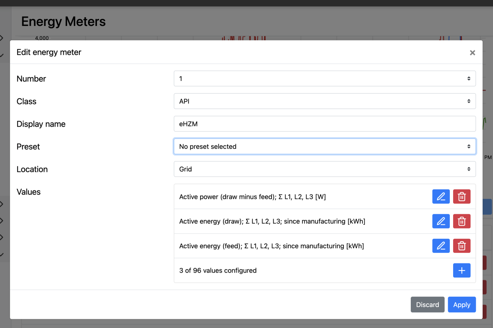The image size is (493, 328).
Task: Delete the Active energy (draw) value
Action: pos(462,222)
